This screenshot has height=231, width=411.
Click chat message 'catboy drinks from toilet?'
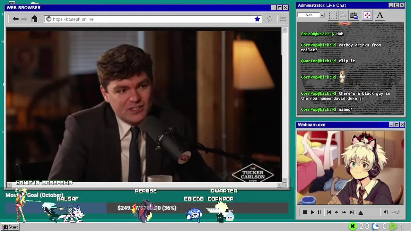coord(341,47)
